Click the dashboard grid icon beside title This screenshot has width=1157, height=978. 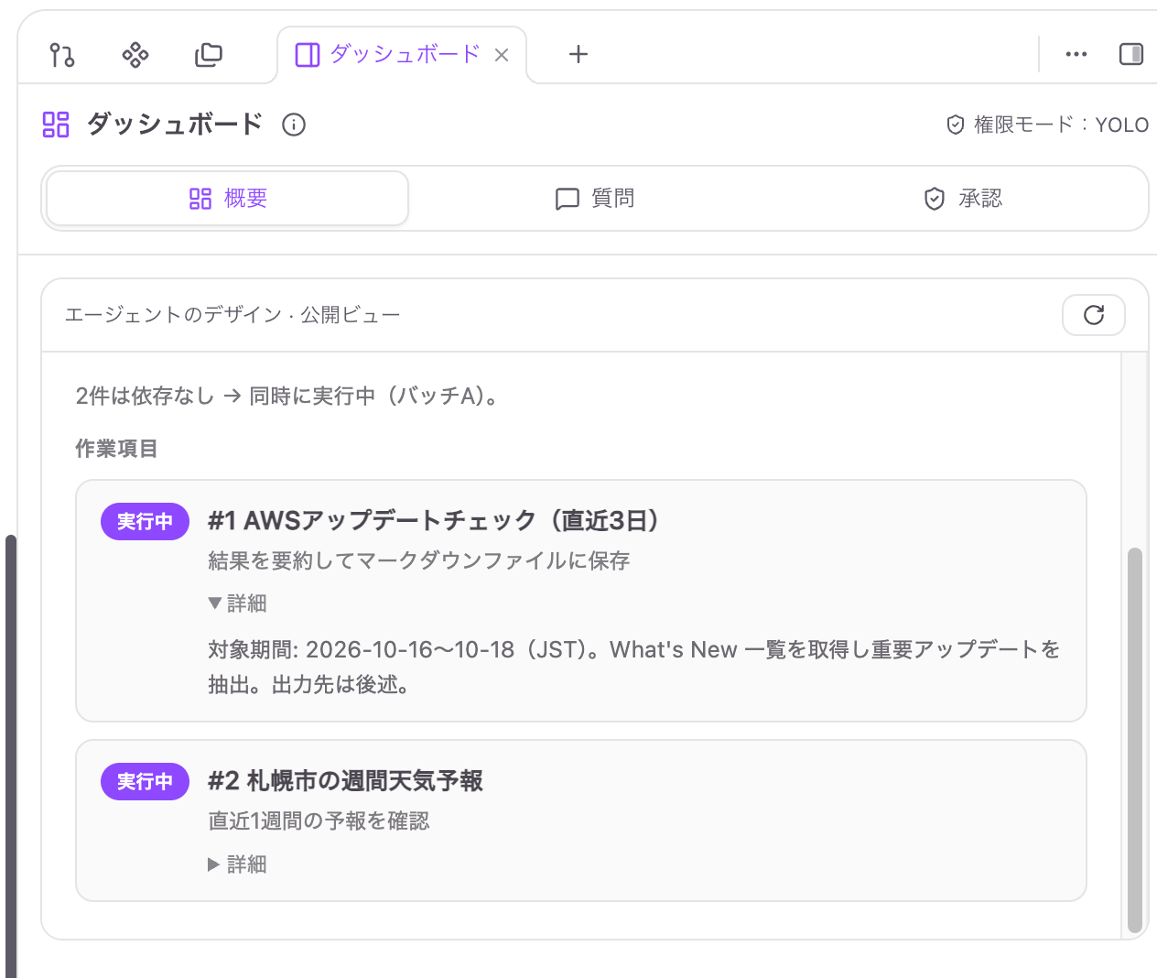(x=56, y=125)
